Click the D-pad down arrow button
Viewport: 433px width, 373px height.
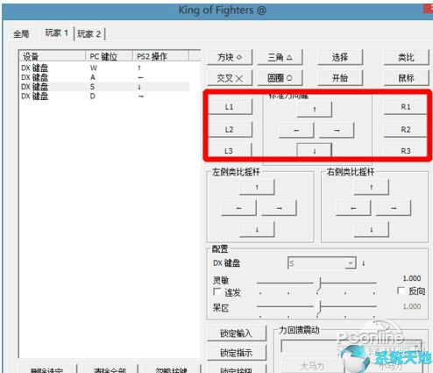point(315,151)
